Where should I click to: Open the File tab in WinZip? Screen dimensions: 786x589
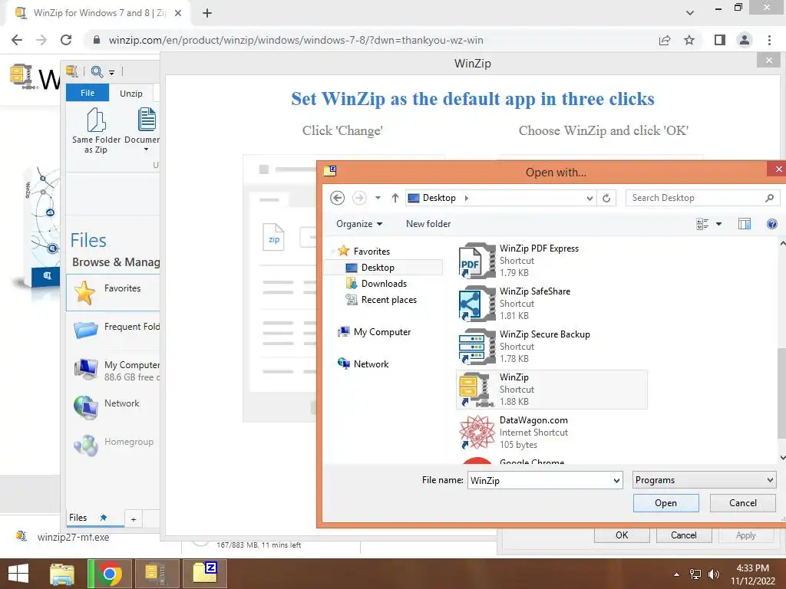[x=88, y=93]
